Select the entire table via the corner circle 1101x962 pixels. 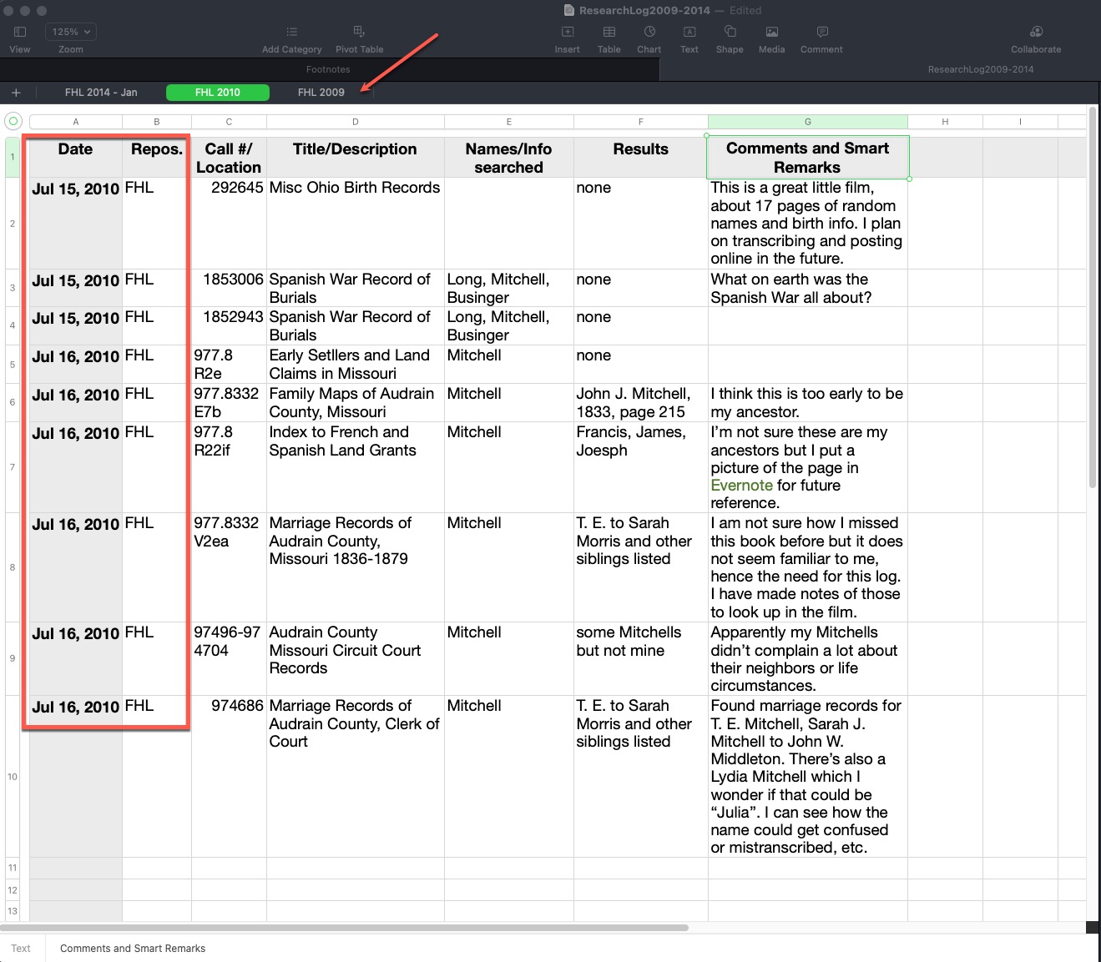[x=13, y=121]
